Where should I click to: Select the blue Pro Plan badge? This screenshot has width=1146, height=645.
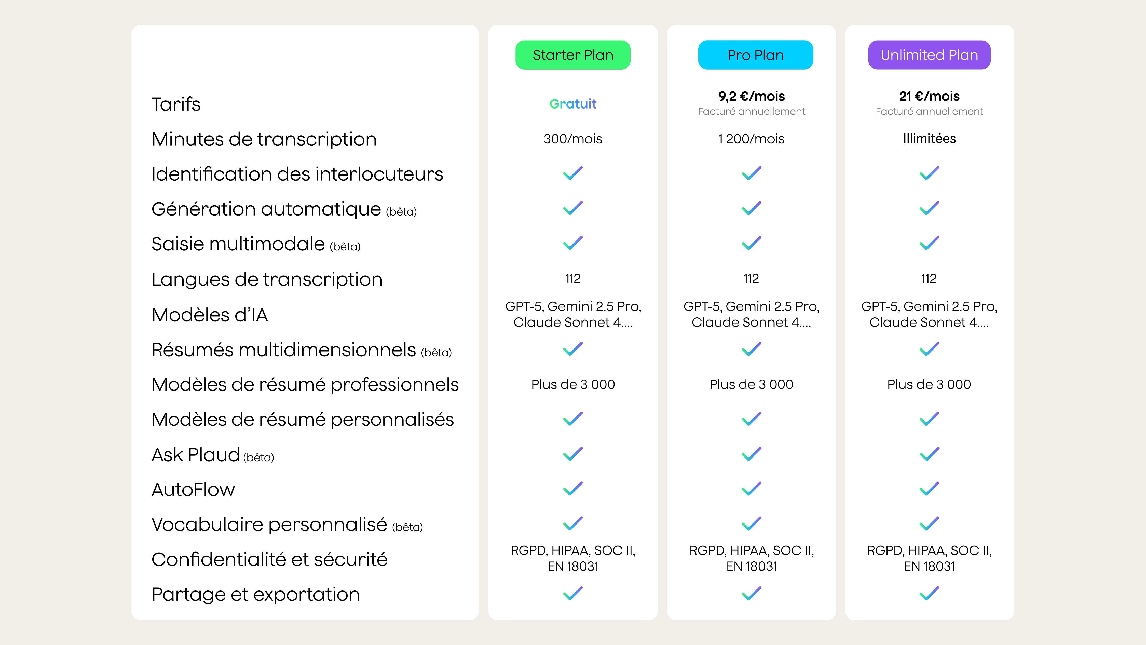[755, 55]
